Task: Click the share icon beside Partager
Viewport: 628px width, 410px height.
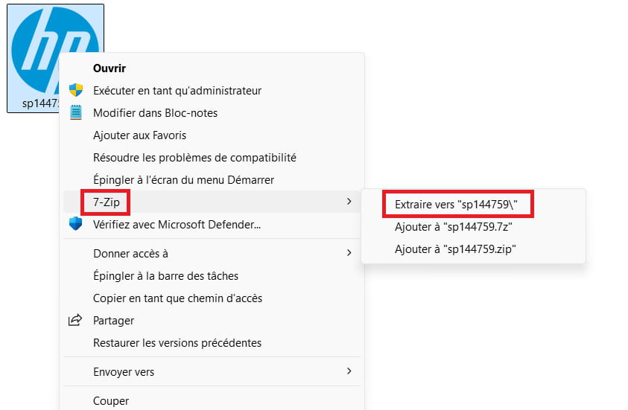Action: [x=75, y=321]
